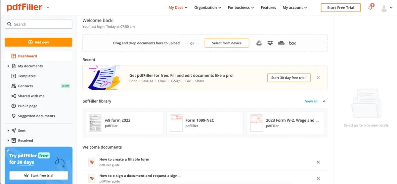The width and height of the screenshot is (397, 184).
Task: Click the Templates icon in sidebar
Action: [x=14, y=76]
